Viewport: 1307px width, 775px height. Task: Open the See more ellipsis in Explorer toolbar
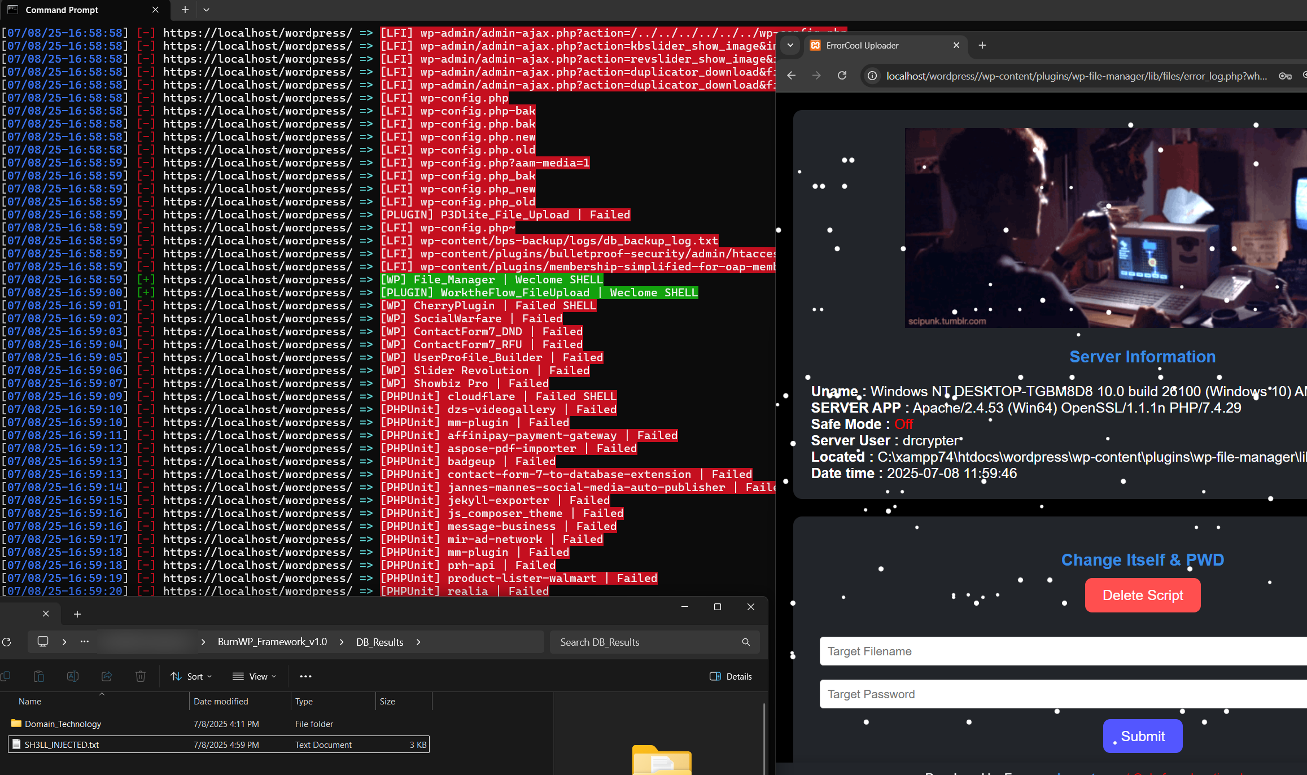click(x=305, y=676)
